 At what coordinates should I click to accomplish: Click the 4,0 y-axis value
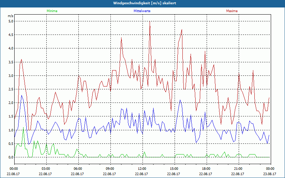point(11,48)
